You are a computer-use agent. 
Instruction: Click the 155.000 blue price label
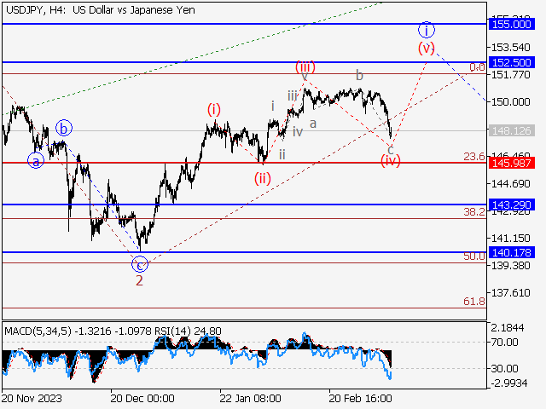pos(511,25)
